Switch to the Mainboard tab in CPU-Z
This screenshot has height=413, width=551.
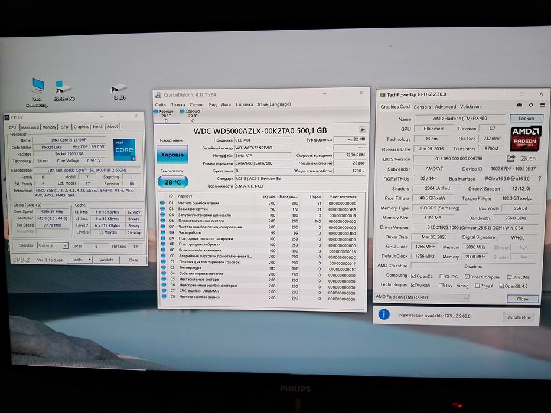coord(30,127)
